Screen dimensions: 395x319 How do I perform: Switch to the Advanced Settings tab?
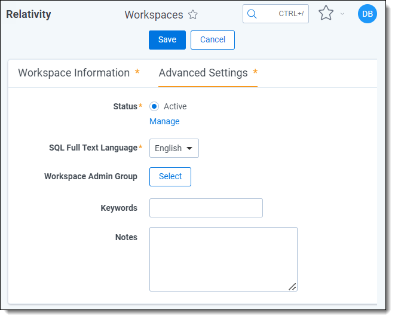[203, 73]
